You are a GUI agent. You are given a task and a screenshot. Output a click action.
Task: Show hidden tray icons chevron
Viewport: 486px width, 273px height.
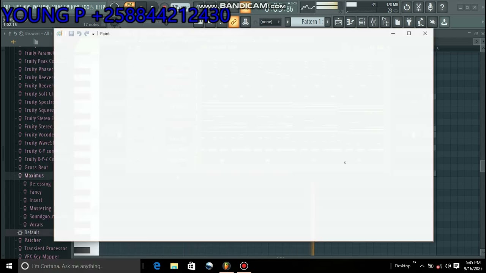(x=422, y=266)
